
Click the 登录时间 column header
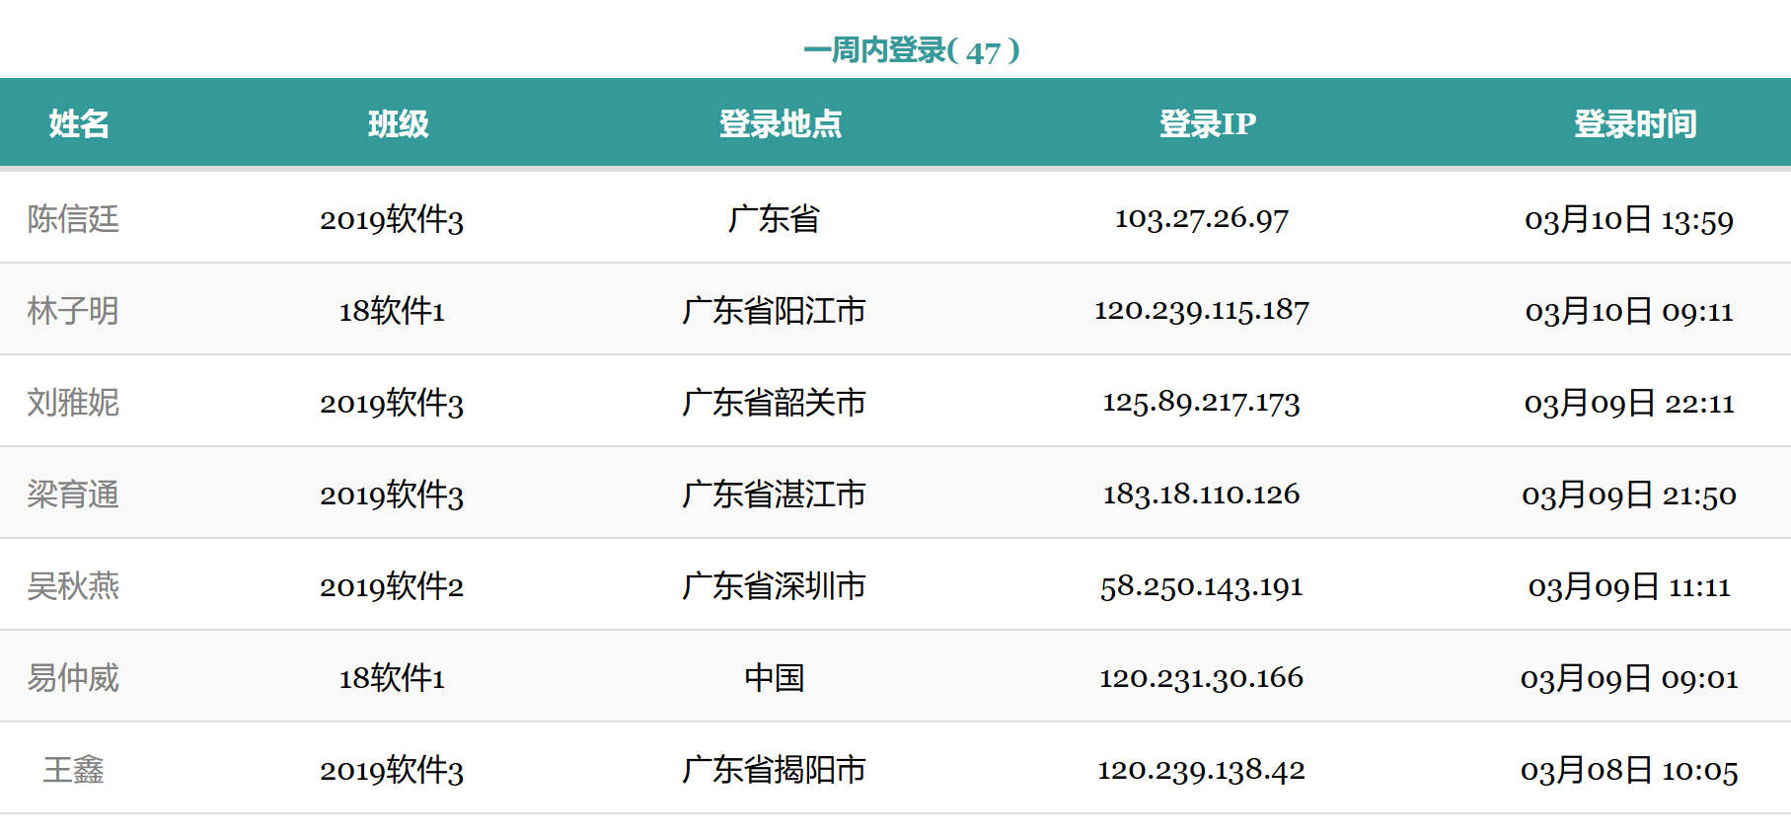coord(1635,123)
